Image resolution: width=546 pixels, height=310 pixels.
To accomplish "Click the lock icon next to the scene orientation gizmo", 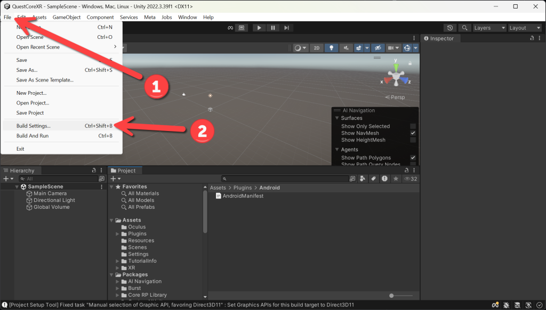I will pos(410,63).
